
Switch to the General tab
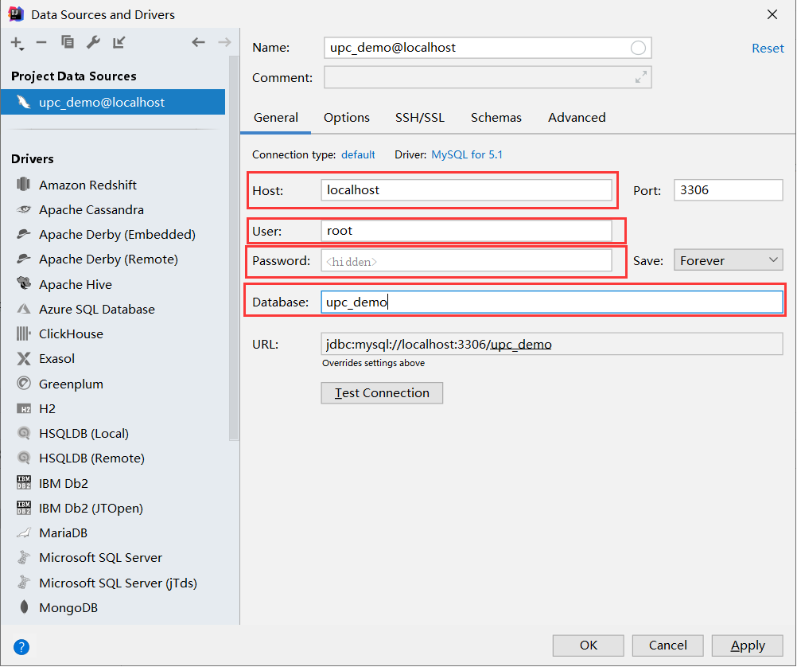coord(275,118)
